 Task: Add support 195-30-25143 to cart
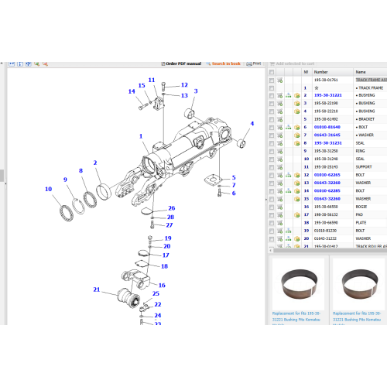pyautogui.click(x=280, y=167)
